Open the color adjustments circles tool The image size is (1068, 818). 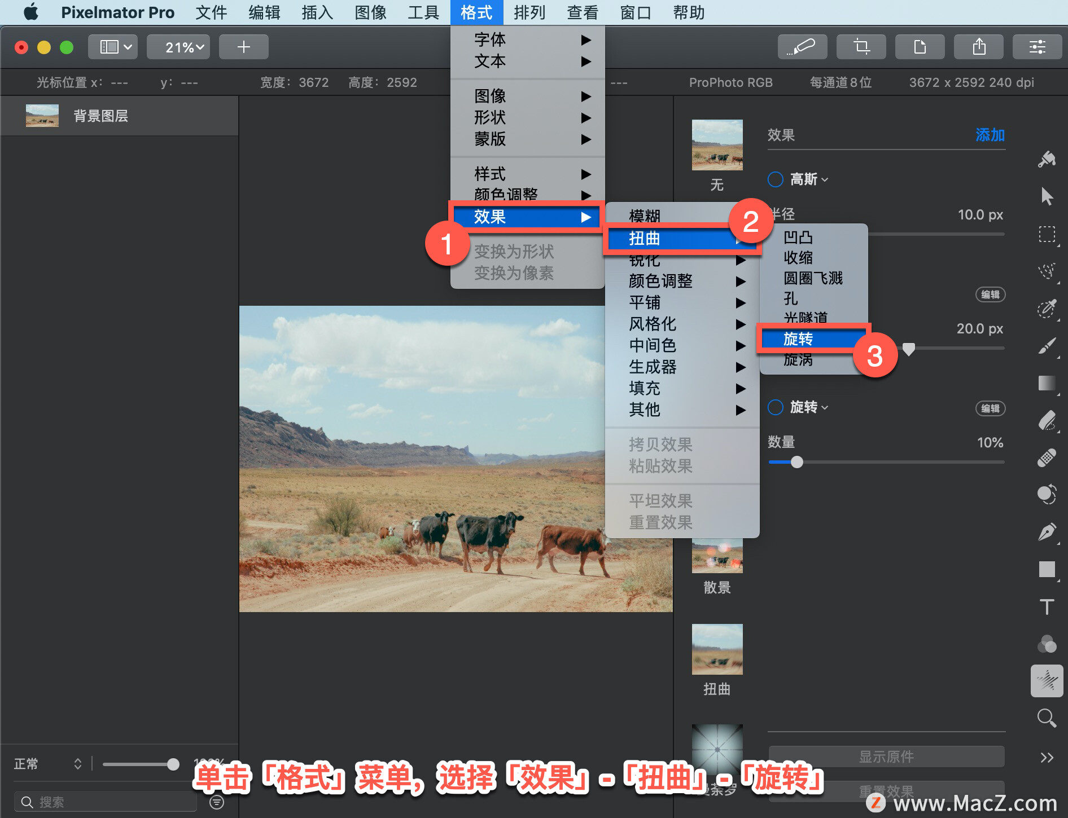tap(1047, 644)
